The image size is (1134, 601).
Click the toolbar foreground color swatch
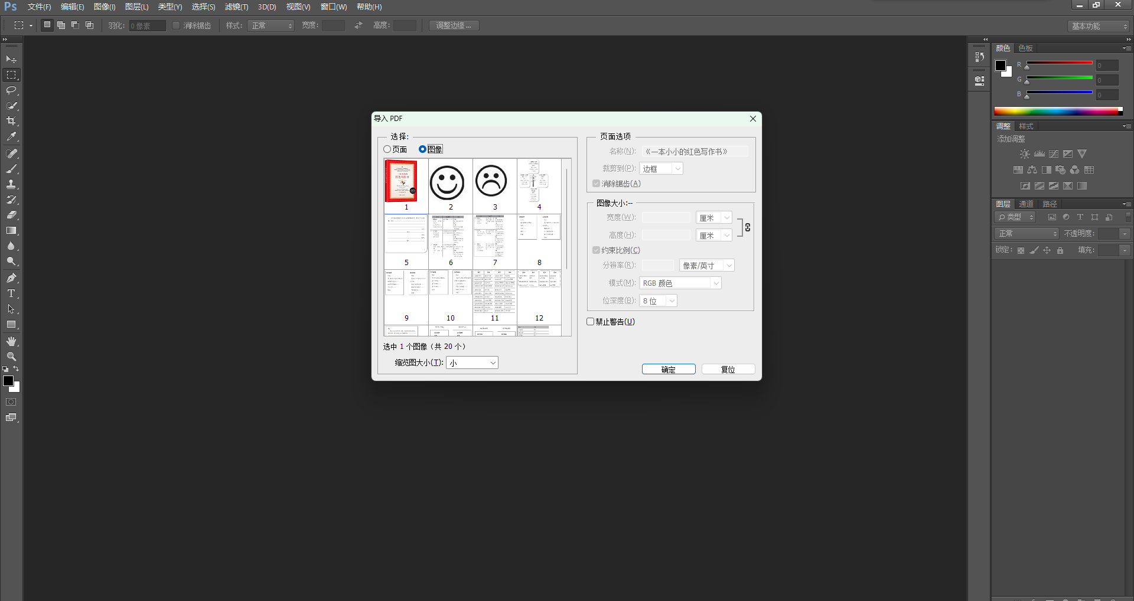8,381
